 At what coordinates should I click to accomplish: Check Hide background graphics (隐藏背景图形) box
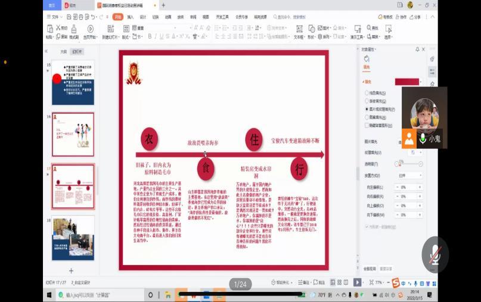pyautogui.click(x=367, y=126)
